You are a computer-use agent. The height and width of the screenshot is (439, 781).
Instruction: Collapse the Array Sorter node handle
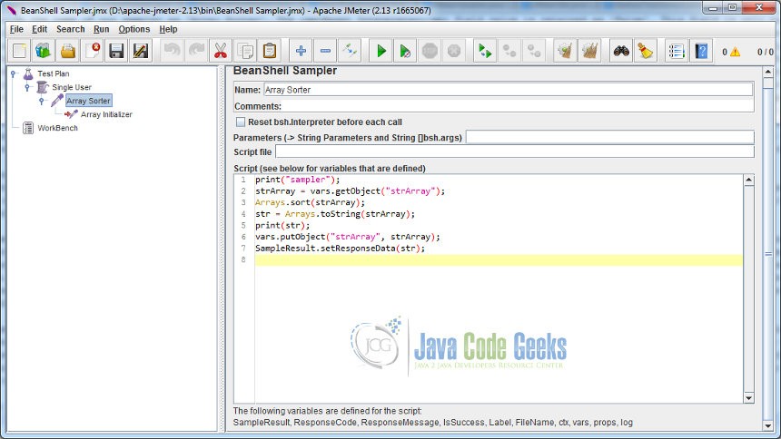42,101
